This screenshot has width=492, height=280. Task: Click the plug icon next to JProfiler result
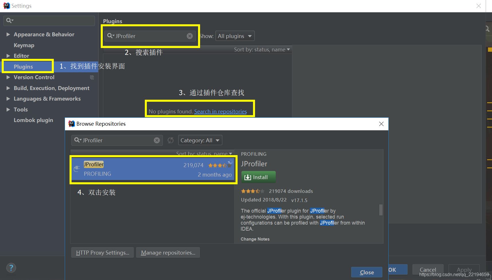point(76,169)
